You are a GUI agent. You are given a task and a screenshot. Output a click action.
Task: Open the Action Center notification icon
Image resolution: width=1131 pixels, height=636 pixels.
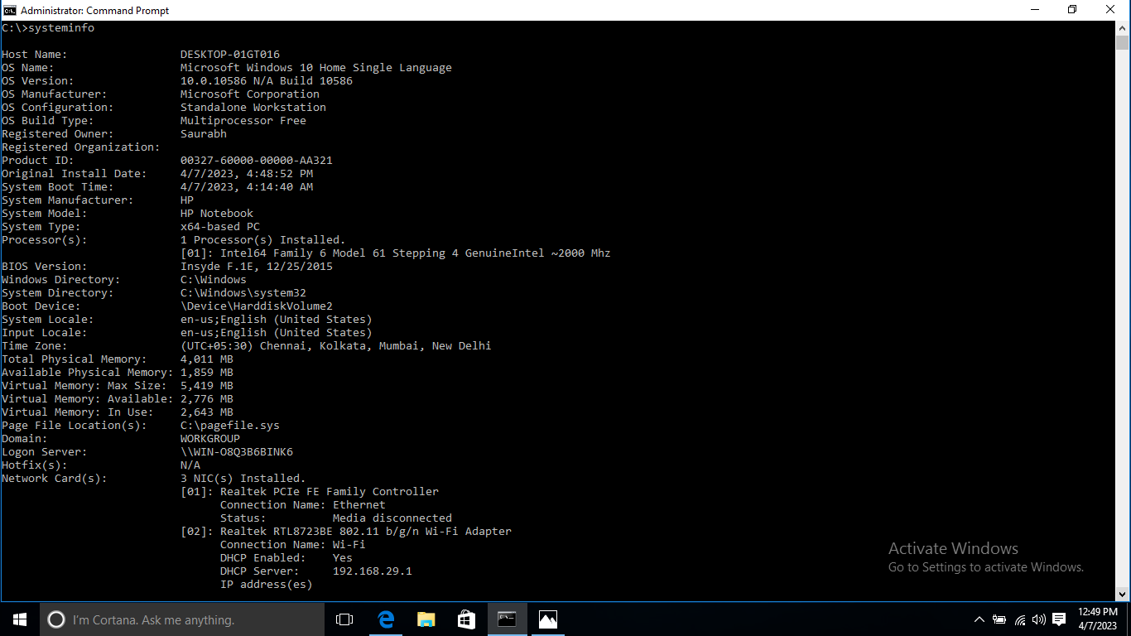1058,619
